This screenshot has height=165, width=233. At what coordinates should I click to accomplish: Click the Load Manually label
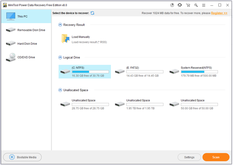pos(81,37)
